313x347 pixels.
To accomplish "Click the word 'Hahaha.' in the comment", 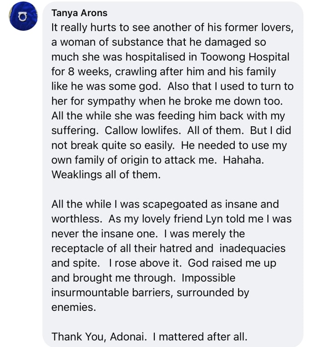I will [243, 160].
